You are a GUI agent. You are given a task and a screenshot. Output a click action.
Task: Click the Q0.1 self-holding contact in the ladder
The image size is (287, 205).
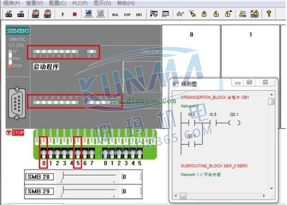click(191, 144)
